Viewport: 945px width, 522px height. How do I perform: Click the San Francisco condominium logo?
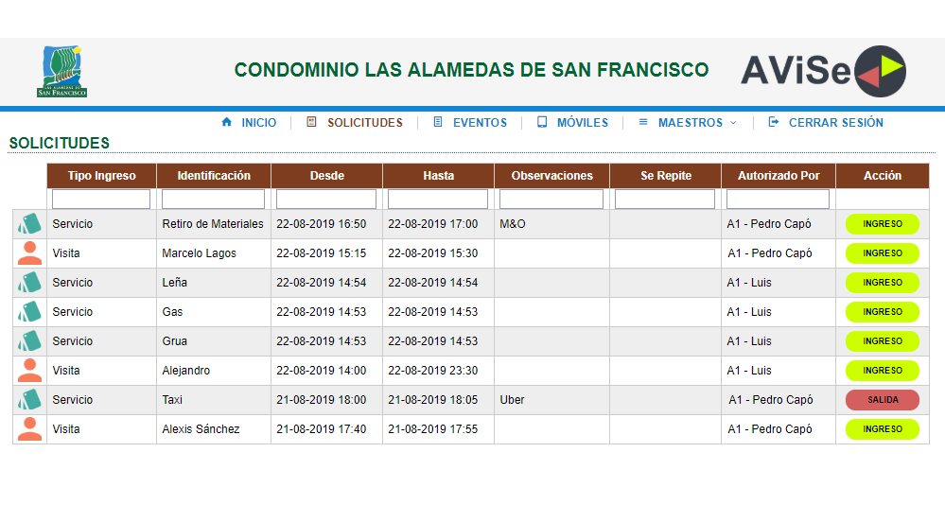click(x=62, y=72)
